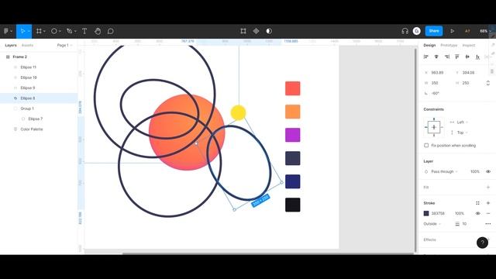Select the Ellipse shape tool

pos(54,31)
